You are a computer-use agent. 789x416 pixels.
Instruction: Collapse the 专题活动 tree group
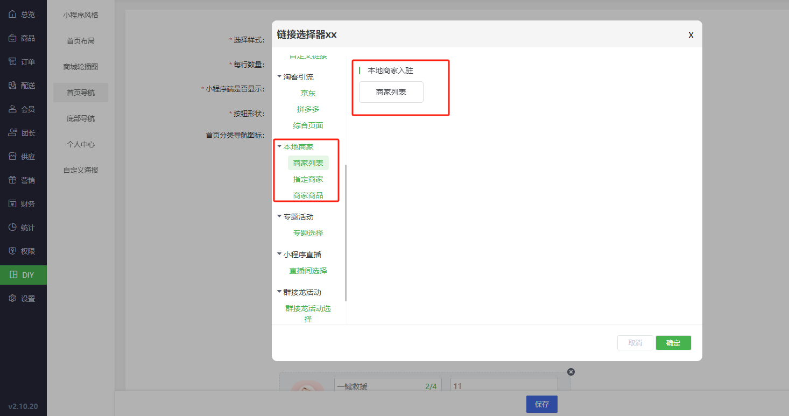pos(279,216)
